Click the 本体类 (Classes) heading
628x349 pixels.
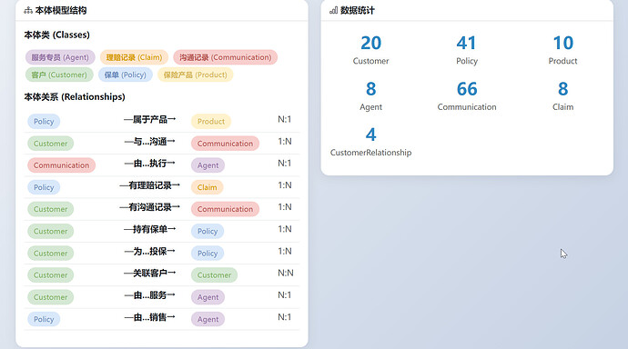click(56, 35)
